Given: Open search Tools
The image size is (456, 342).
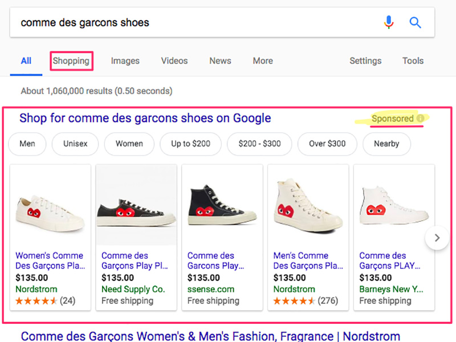Looking at the screenshot, I should coord(413,61).
